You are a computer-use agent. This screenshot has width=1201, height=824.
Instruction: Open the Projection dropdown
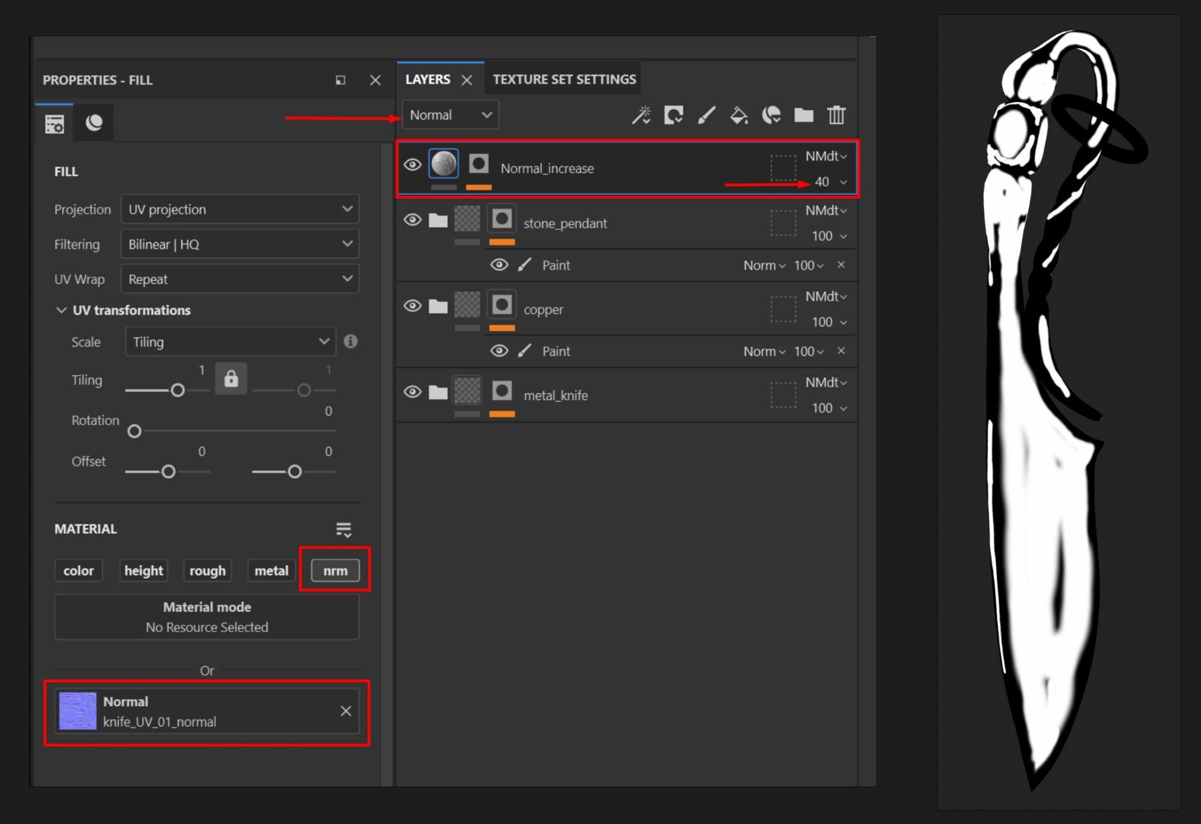coord(240,209)
